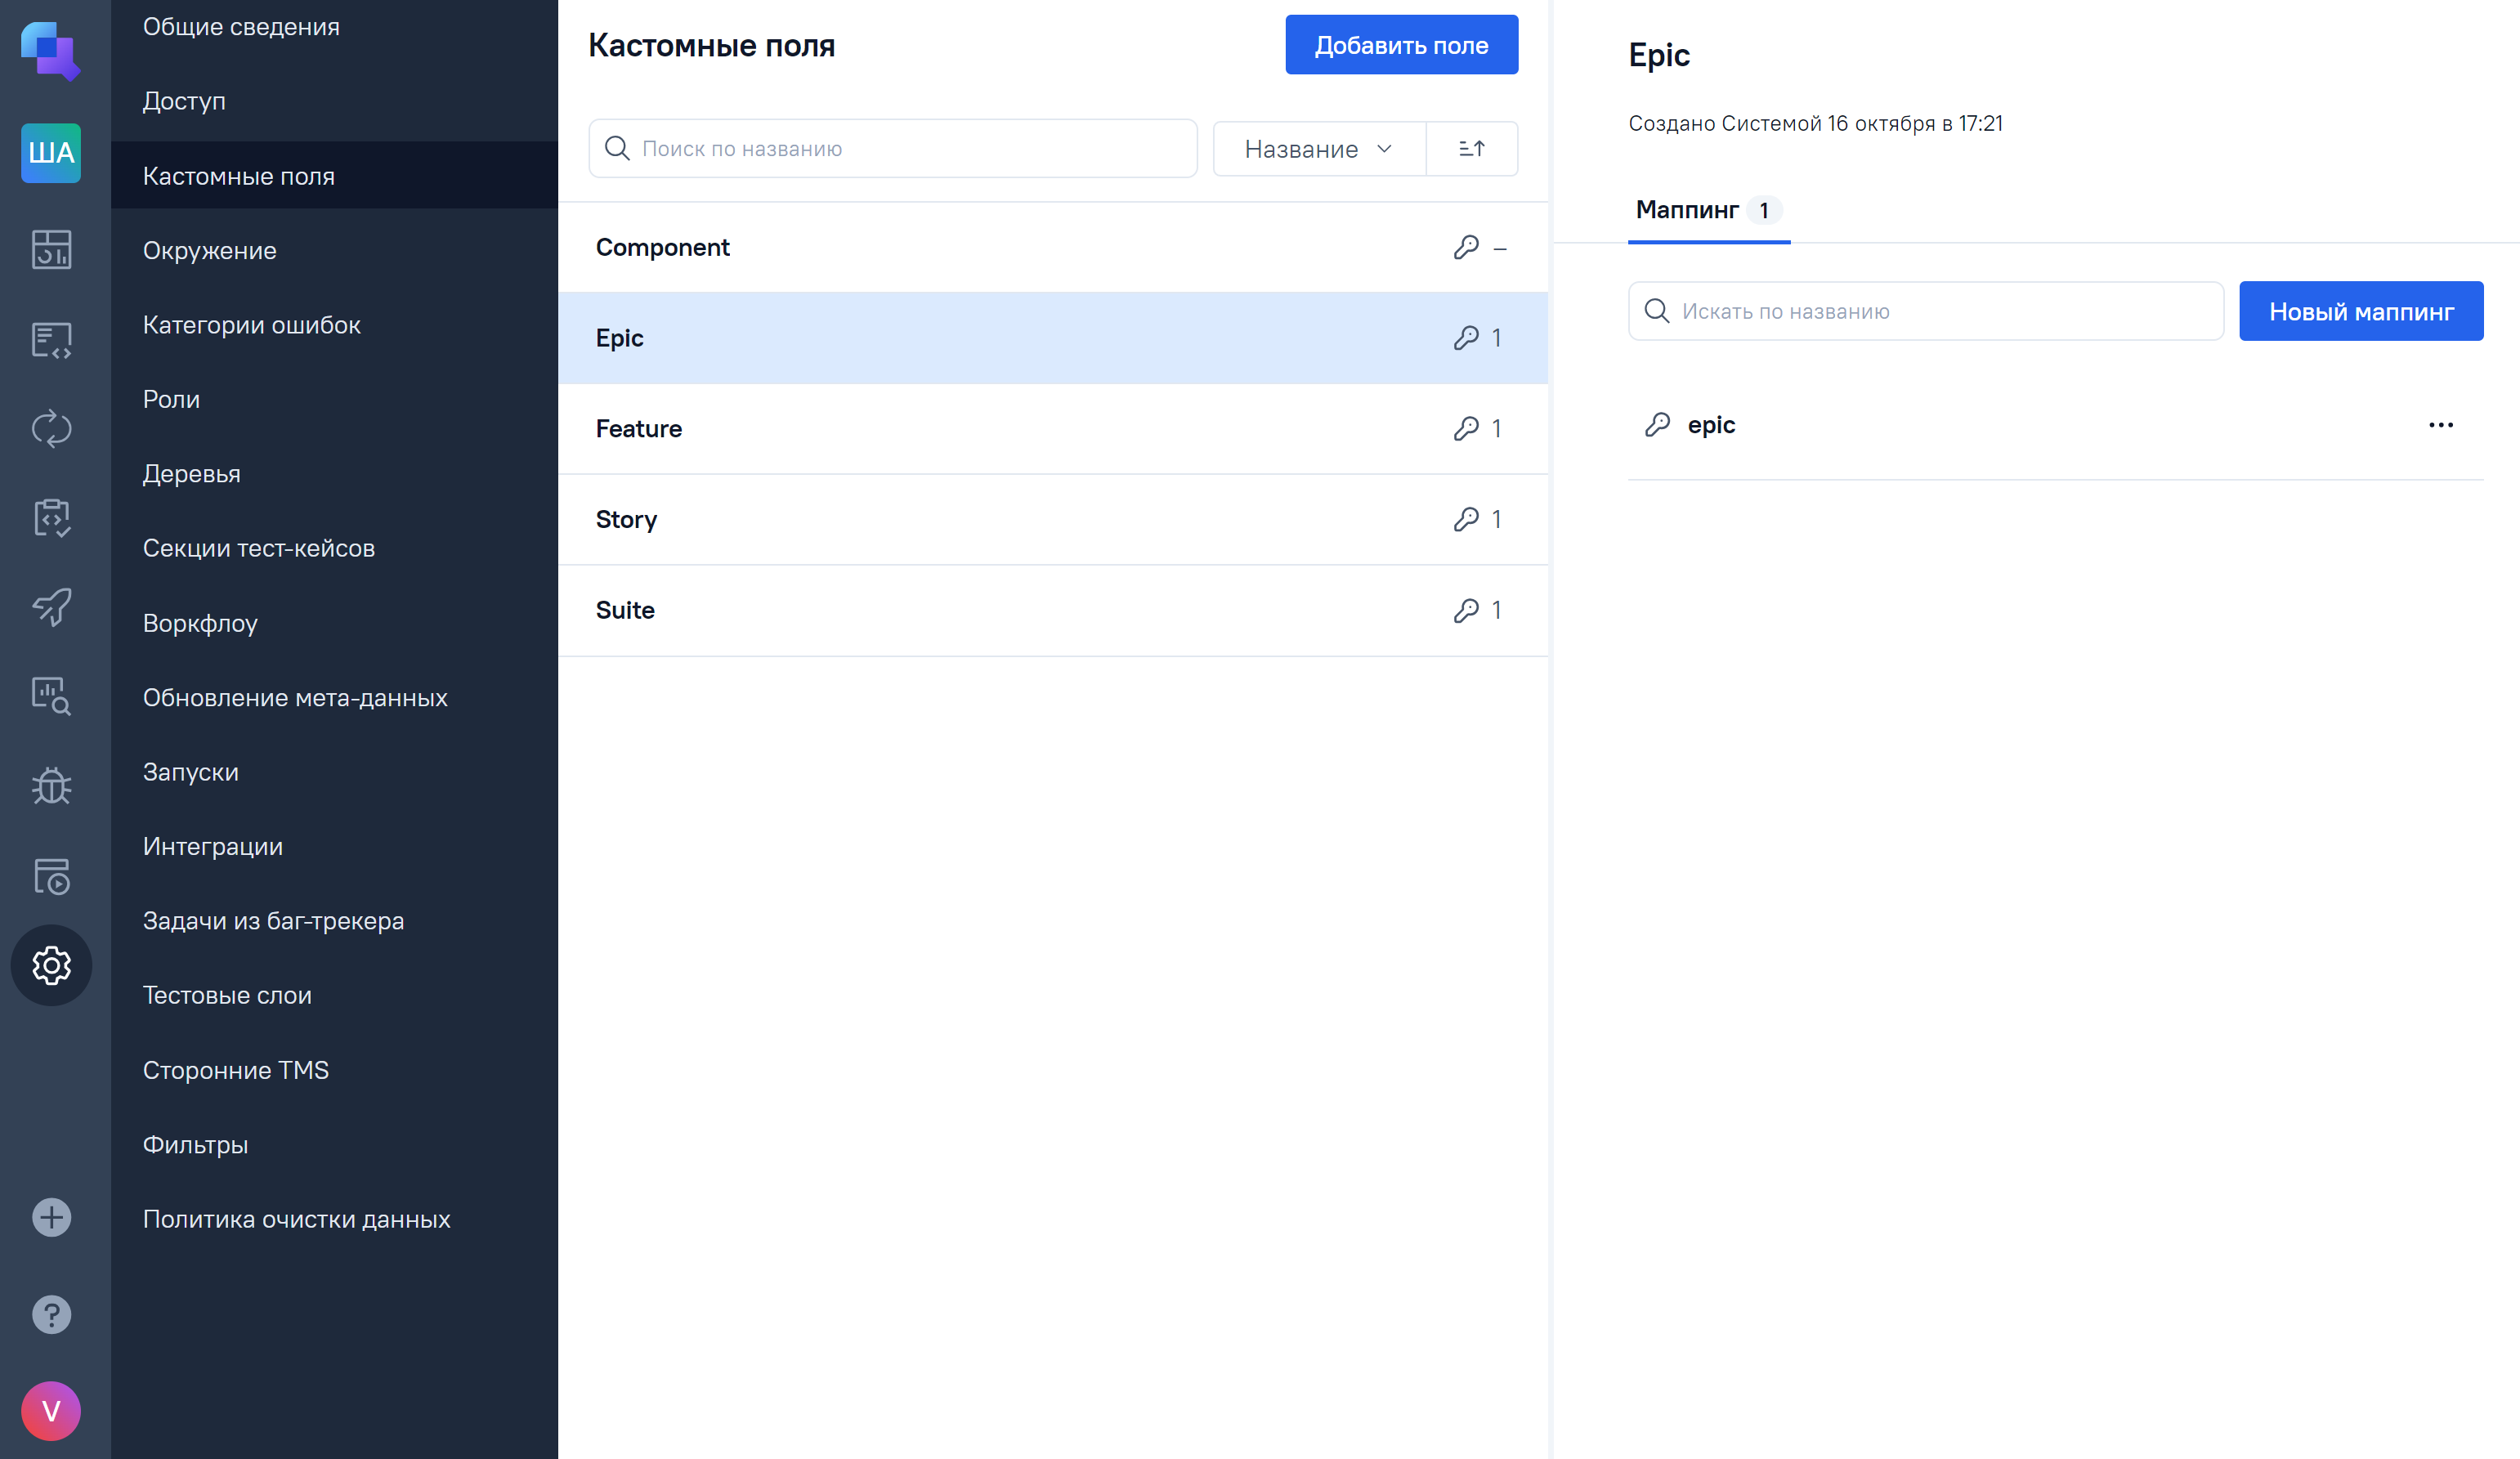Viewport: 2520px width, 1459px height.
Task: Click the test cases code icon
Action: coord(51,340)
